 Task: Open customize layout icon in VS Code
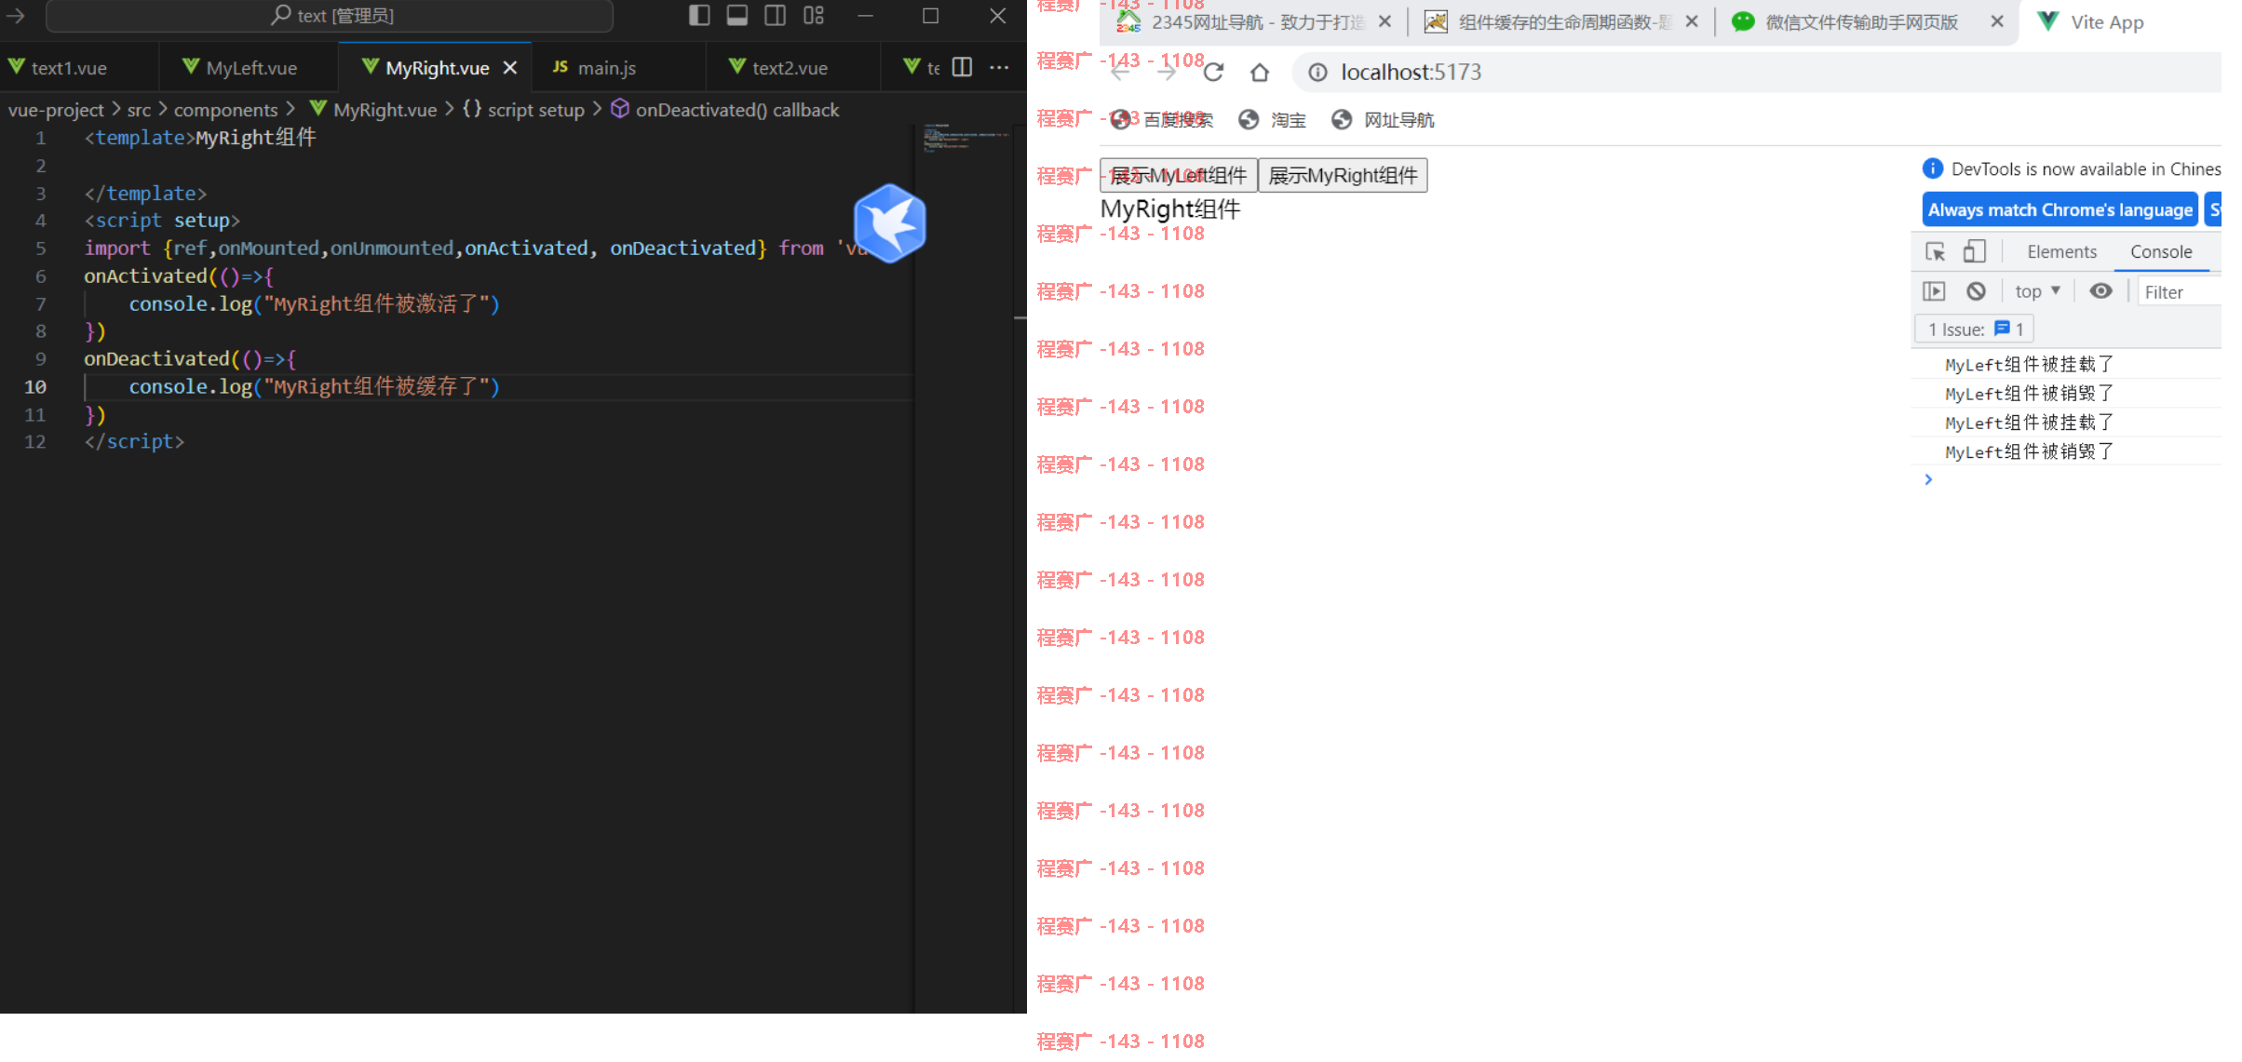(814, 16)
